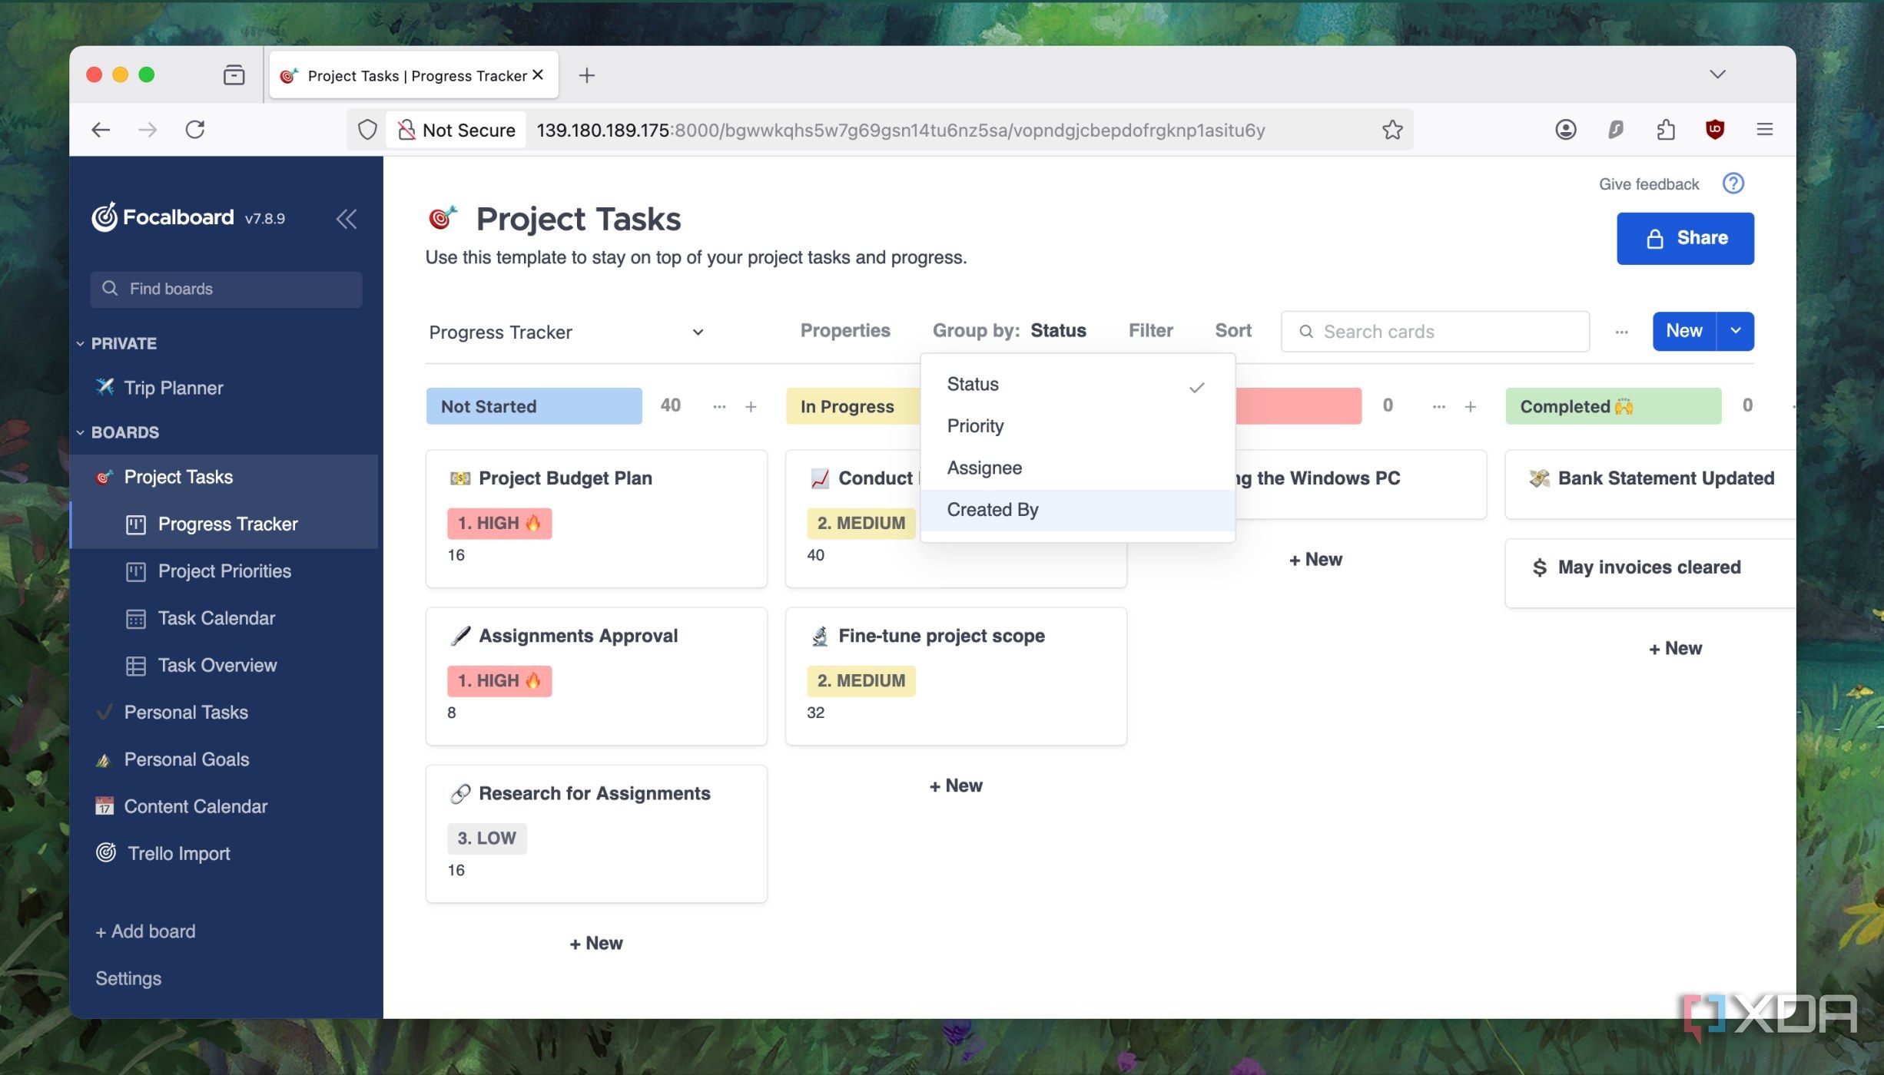
Task: Open the Firefox account icon
Action: (1565, 129)
